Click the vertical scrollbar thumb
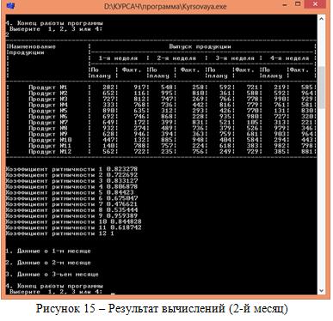This screenshot has height=321, width=333. click(321, 88)
